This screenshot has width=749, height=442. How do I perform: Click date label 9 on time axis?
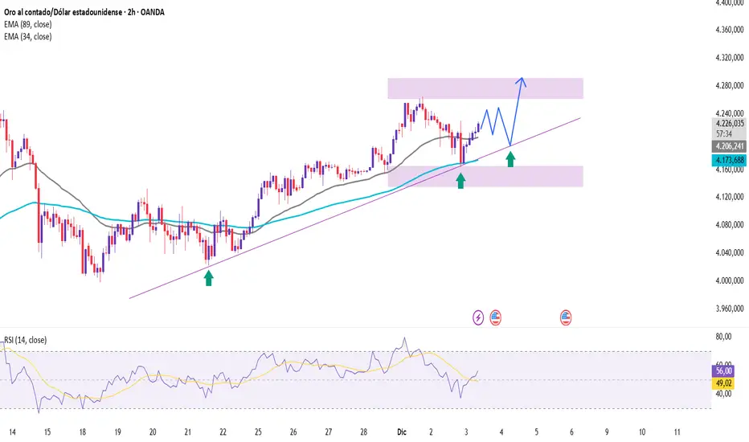(607, 432)
